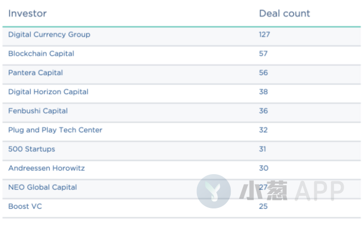364x225 pixels.
Task: Click deal count 127 value
Action: click(x=264, y=35)
